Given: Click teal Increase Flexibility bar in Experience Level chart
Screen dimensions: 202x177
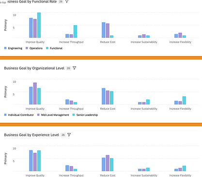Looking at the screenshot, I should (x=184, y=169).
